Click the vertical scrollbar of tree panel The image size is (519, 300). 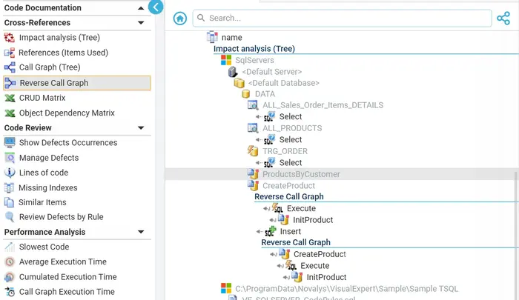coord(517,235)
